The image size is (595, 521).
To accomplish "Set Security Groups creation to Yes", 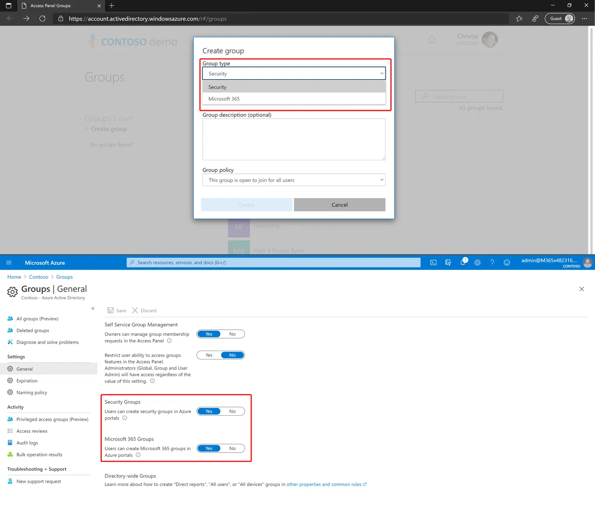I will pos(209,411).
